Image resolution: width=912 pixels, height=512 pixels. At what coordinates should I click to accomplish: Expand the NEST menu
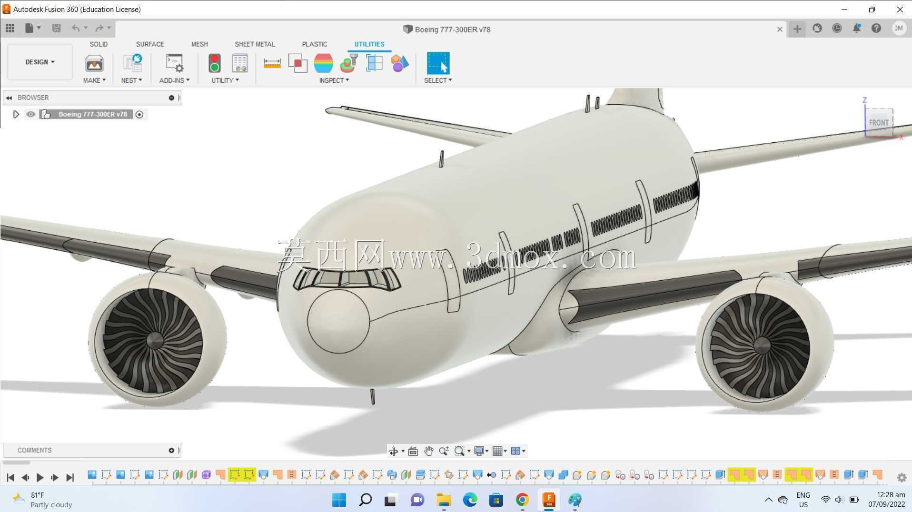(x=131, y=80)
